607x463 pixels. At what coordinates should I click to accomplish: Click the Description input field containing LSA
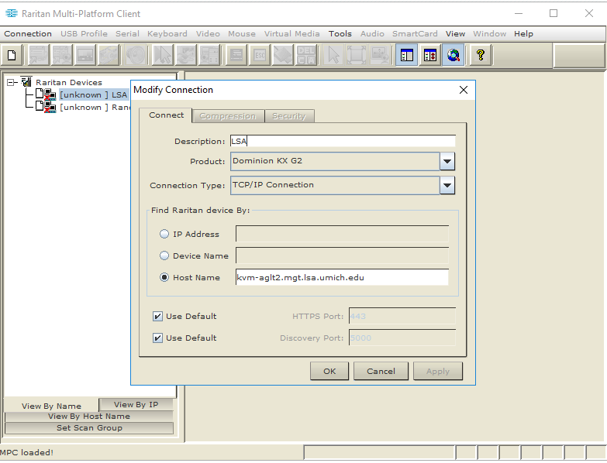[343, 141]
